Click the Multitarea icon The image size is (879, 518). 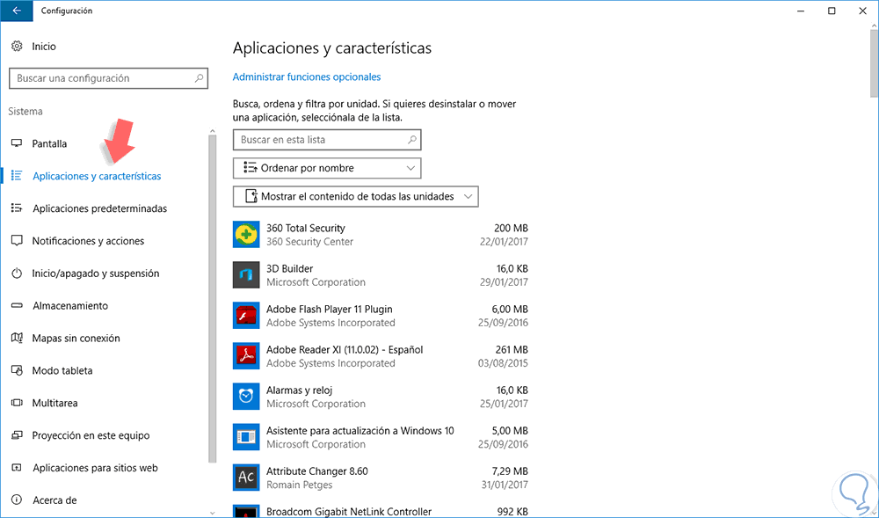[17, 403]
